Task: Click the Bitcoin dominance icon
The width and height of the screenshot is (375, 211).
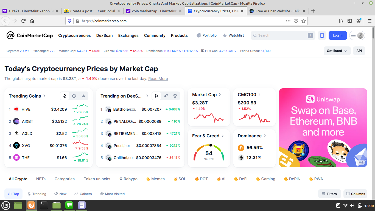Action: (x=241, y=148)
